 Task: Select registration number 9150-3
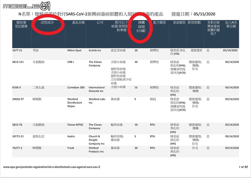[16, 88]
